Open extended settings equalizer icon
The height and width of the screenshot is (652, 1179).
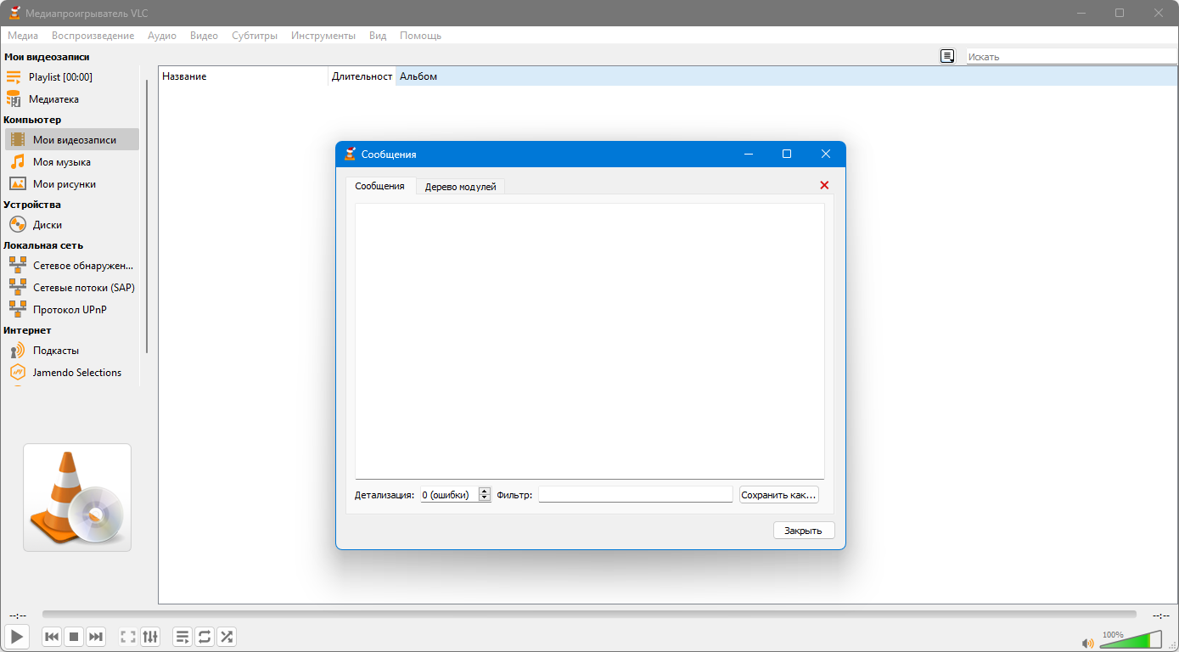click(150, 637)
